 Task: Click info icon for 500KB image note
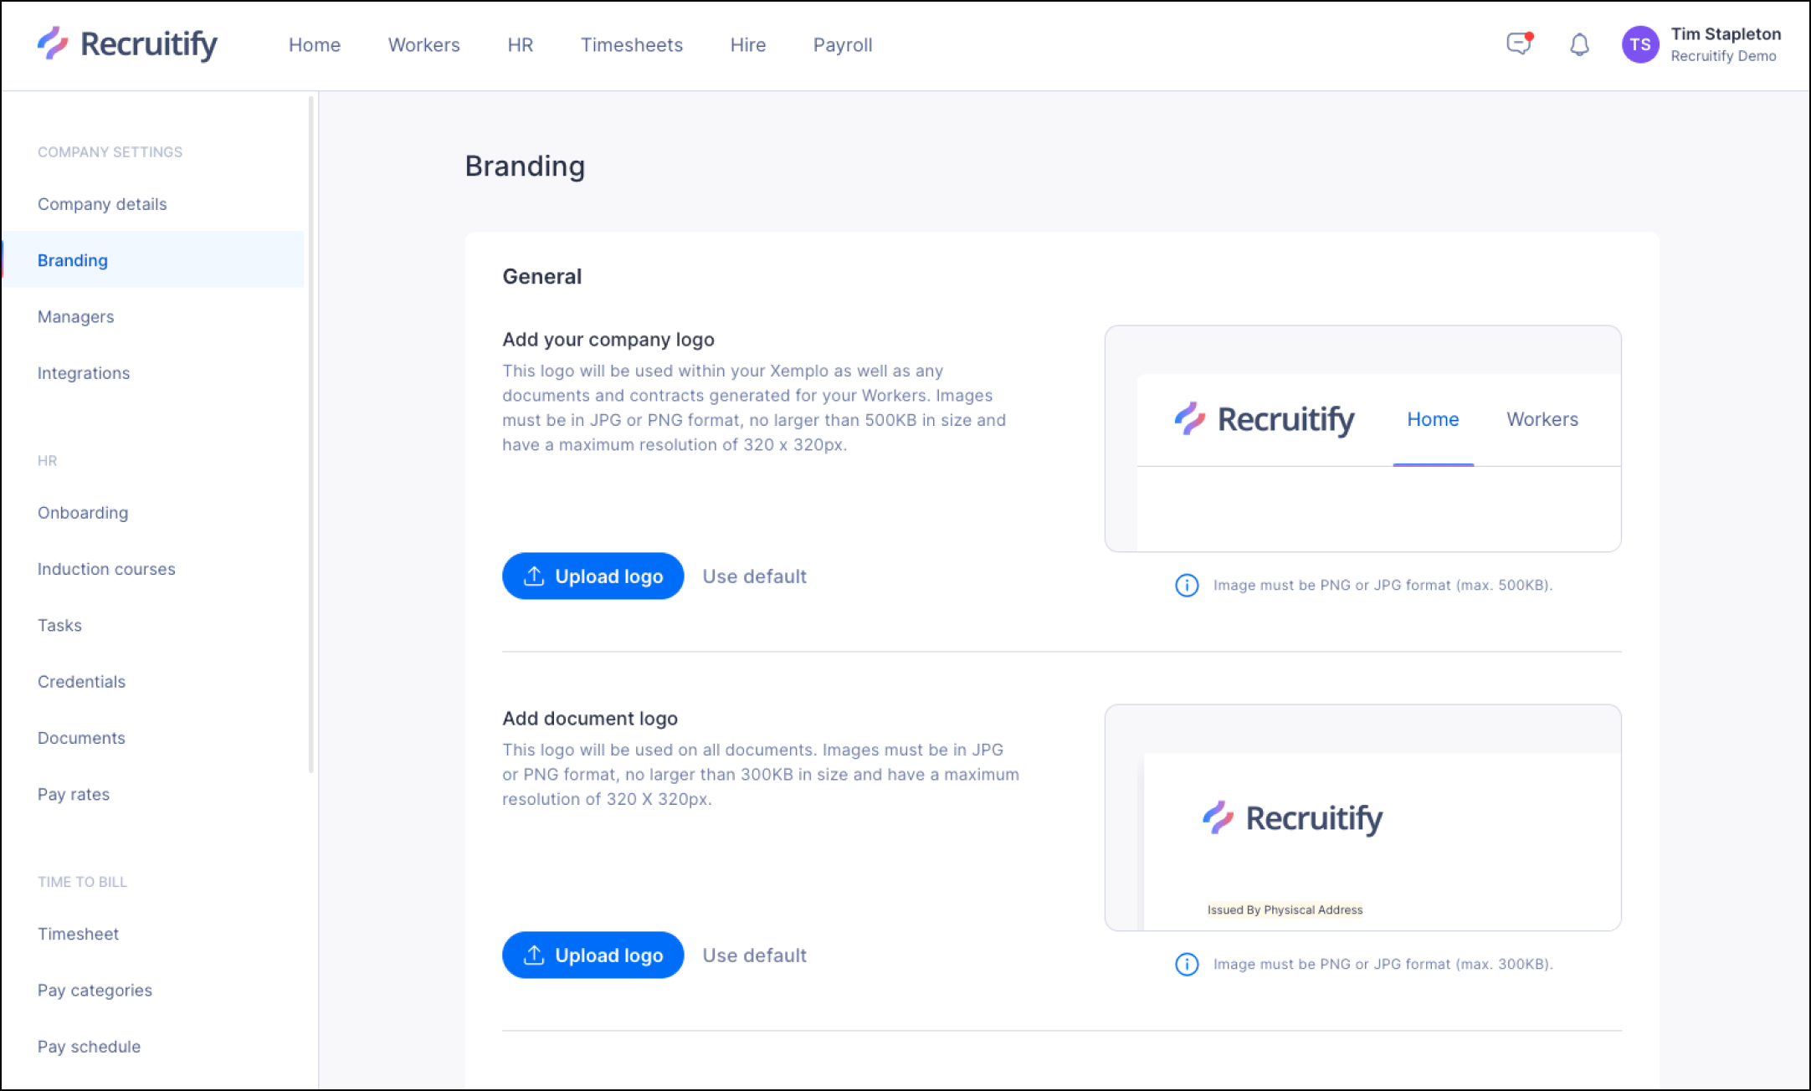tap(1187, 585)
